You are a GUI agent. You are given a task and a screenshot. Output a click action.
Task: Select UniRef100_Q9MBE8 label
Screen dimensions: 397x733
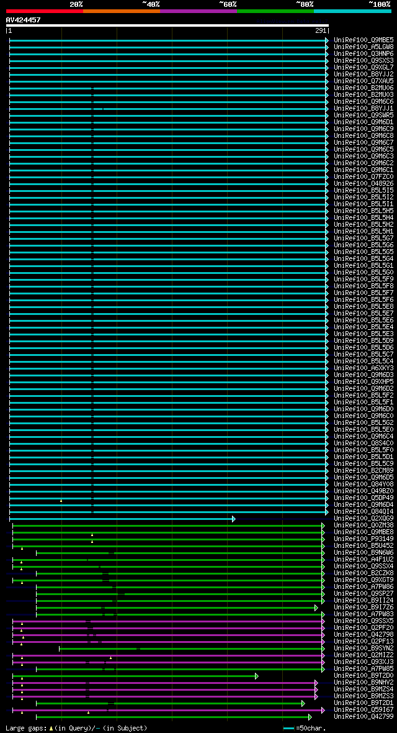pyautogui.click(x=364, y=532)
